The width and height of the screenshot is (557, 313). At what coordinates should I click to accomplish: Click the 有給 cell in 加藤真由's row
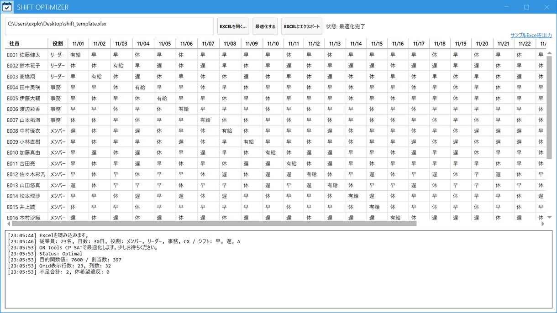point(273,153)
